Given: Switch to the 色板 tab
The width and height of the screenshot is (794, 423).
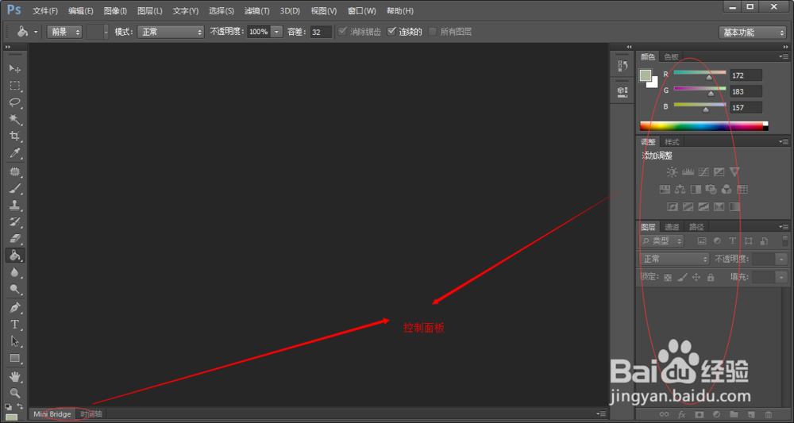Looking at the screenshot, I should 672,56.
